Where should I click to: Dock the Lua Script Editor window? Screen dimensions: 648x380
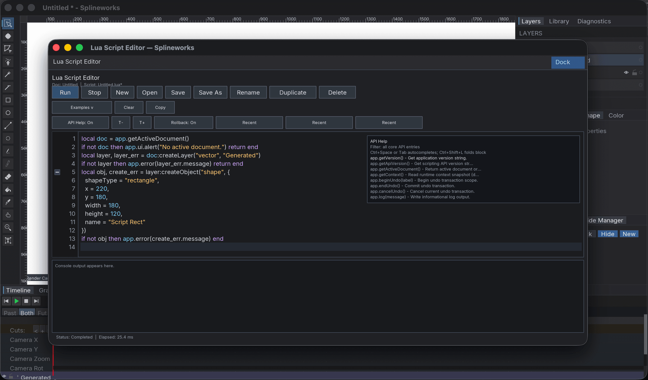[568, 62]
